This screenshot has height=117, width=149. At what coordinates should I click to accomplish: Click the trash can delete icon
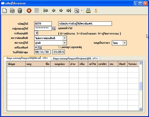pyautogui.click(x=20, y=10)
